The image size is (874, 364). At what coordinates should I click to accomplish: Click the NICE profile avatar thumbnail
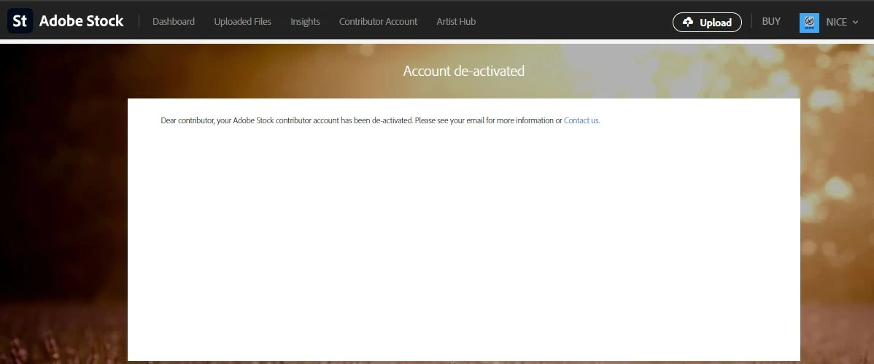coord(809,23)
